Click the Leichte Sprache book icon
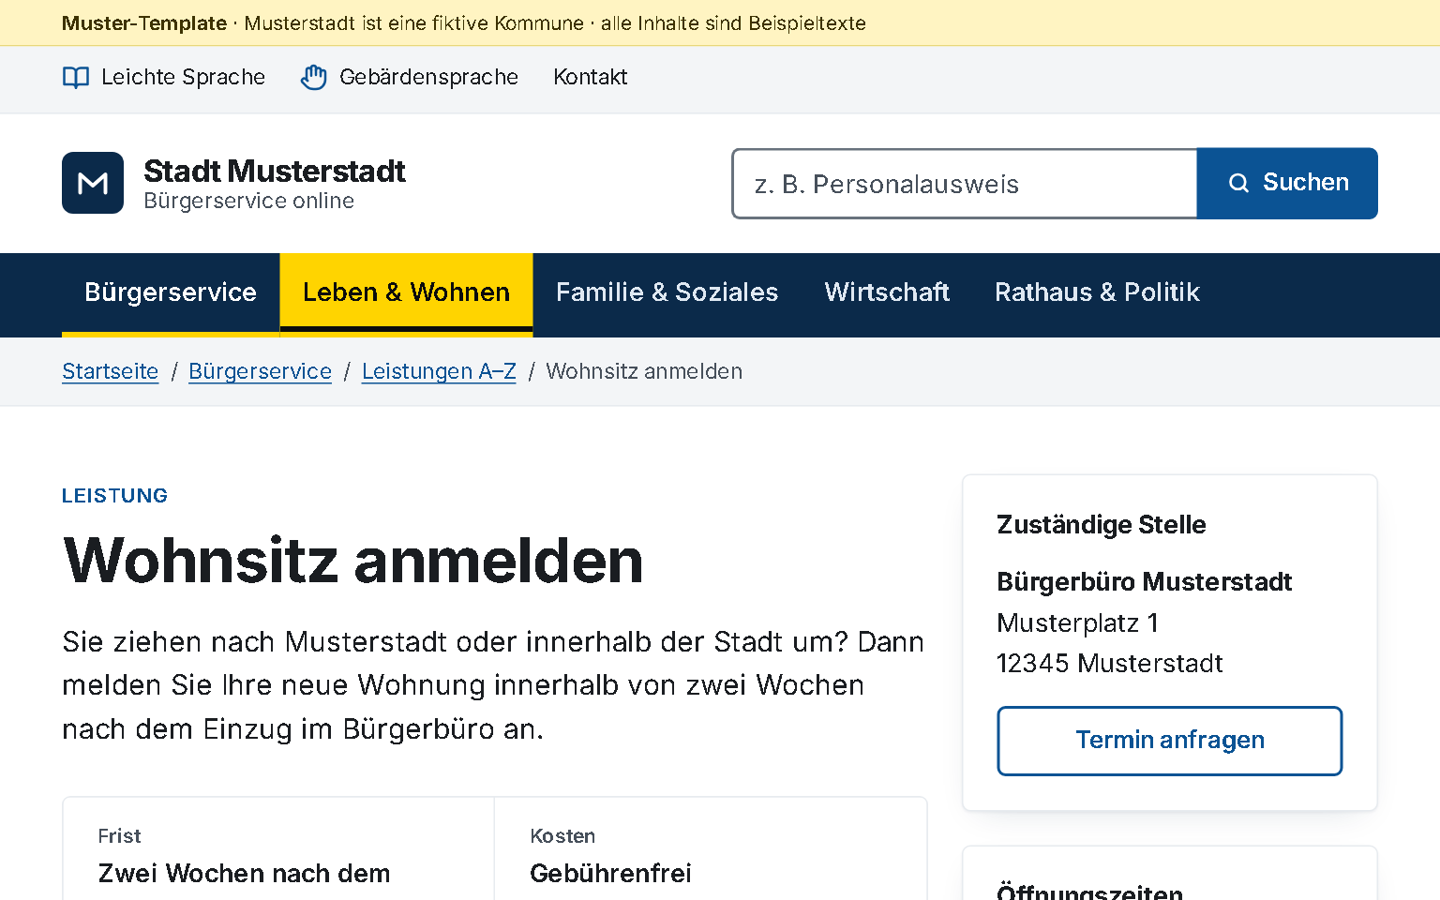Image resolution: width=1440 pixels, height=900 pixels. [76, 77]
